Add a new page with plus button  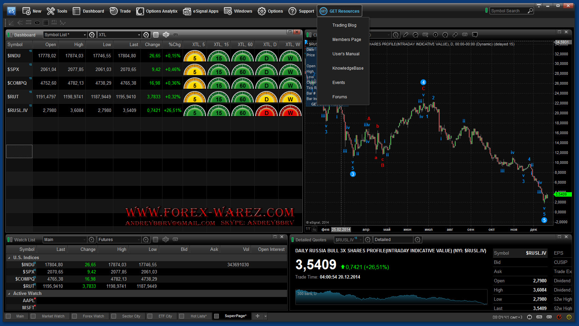[257, 316]
